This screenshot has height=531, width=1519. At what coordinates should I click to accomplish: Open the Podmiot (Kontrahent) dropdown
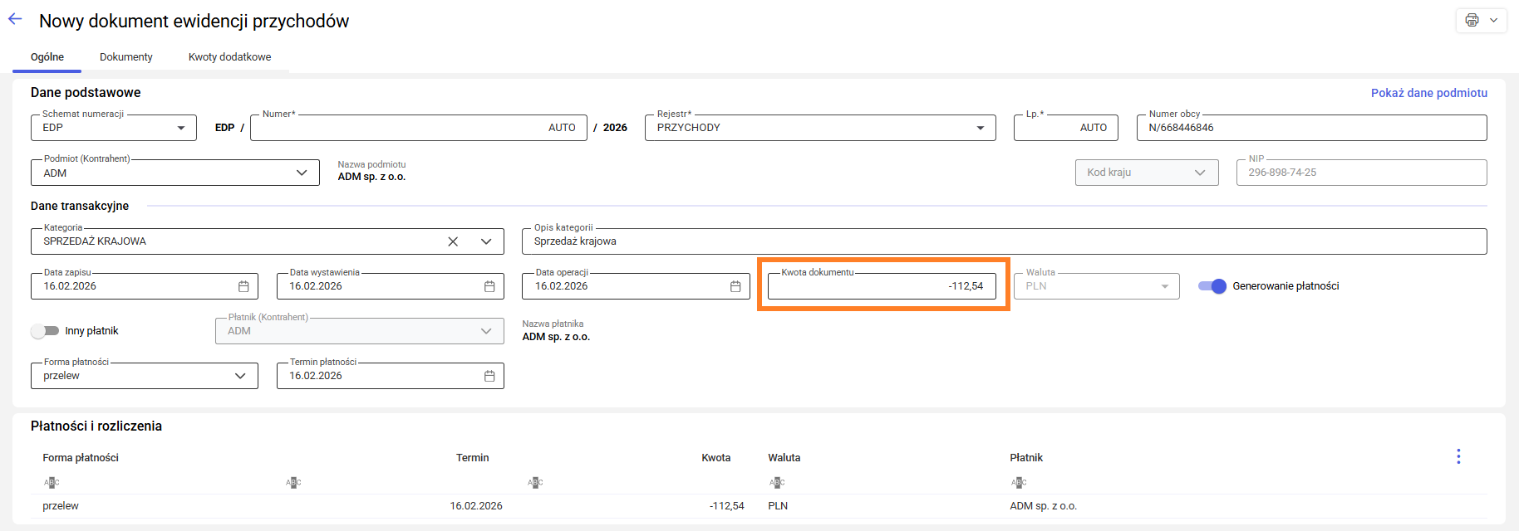302,173
